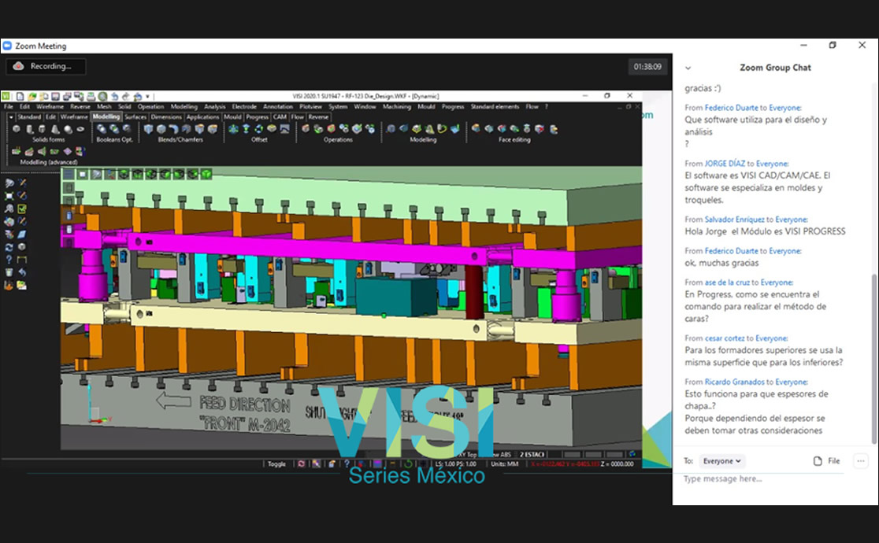Click the Recording indicator in Zoom
The width and height of the screenshot is (879, 543).
46,66
